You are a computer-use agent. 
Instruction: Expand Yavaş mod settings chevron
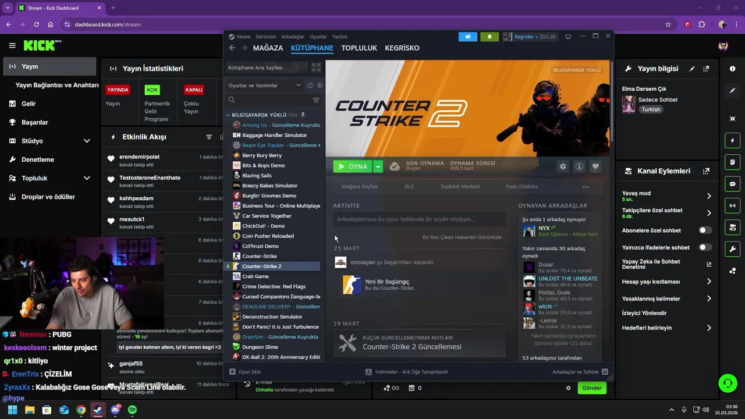[709, 196]
